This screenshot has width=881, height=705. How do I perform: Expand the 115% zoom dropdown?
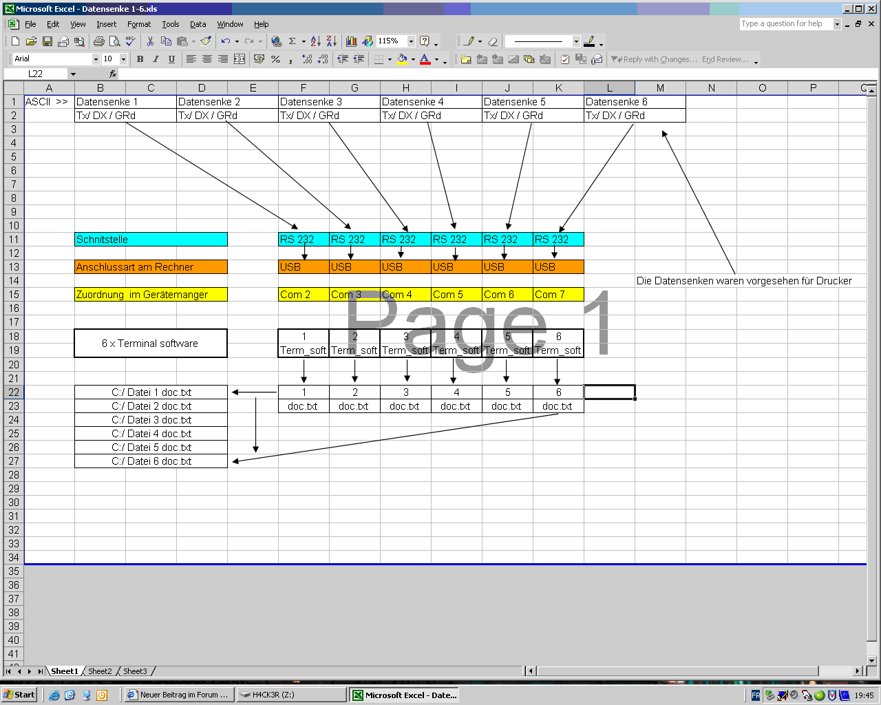[x=411, y=41]
